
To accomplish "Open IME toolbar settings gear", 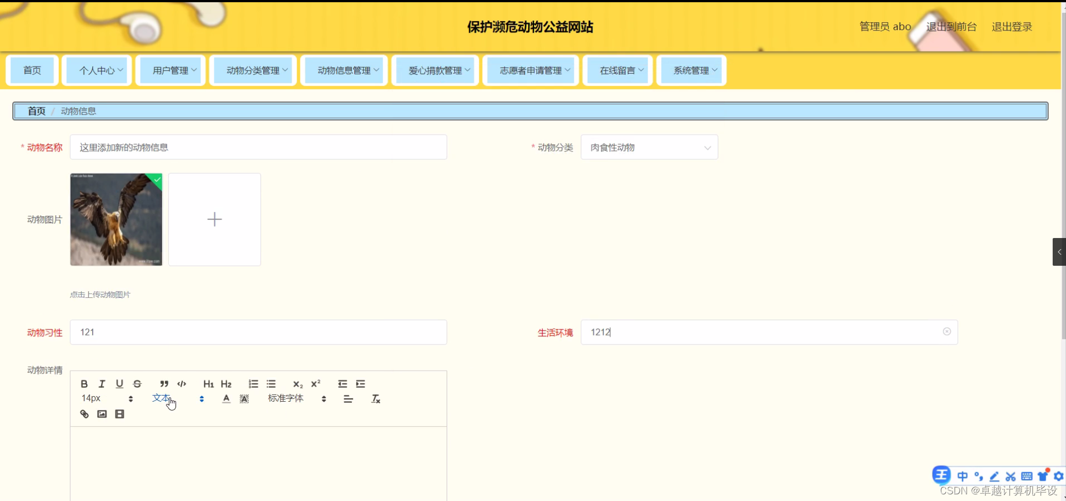I will 1059,476.
